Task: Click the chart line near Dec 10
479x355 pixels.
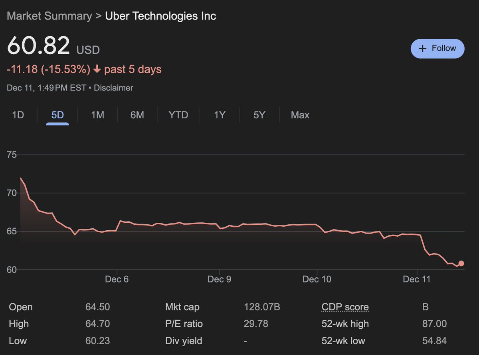Action: (x=317, y=225)
